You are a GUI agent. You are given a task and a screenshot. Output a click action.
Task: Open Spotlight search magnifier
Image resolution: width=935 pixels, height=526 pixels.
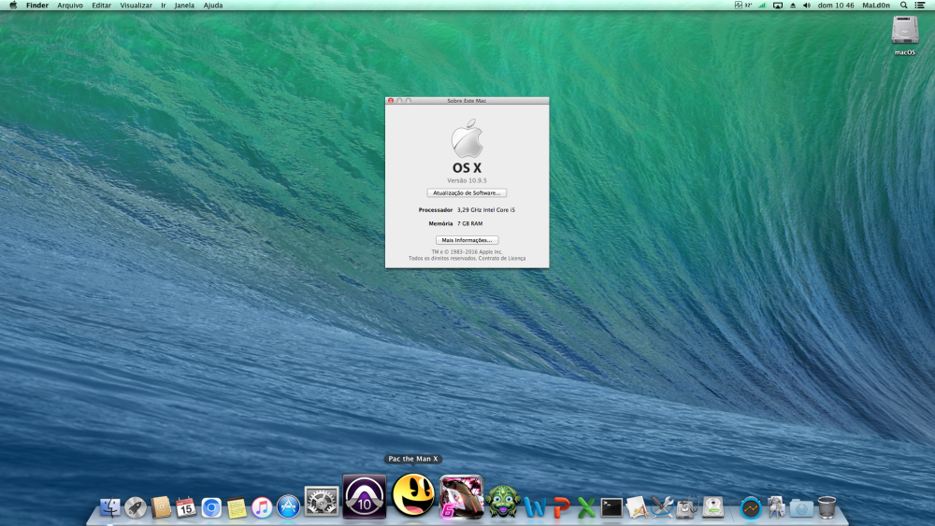pyautogui.click(x=904, y=6)
